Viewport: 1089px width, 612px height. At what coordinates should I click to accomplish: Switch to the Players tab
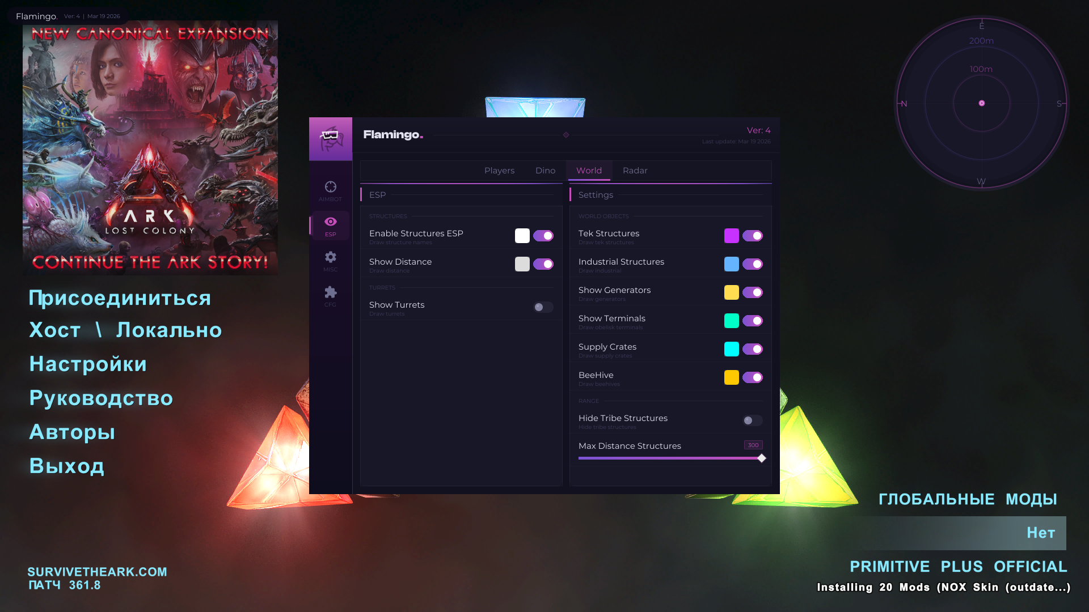tap(499, 171)
